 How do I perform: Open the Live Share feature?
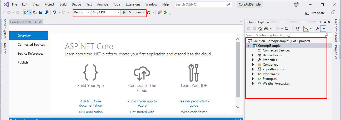(315, 13)
